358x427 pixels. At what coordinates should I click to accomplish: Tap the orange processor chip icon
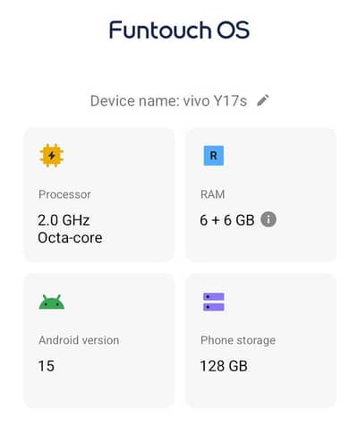coord(52,156)
